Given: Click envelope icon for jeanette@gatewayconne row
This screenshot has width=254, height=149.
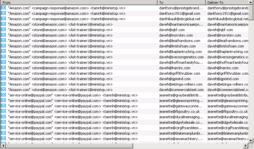Looking at the screenshot, I should (x=4, y=106).
